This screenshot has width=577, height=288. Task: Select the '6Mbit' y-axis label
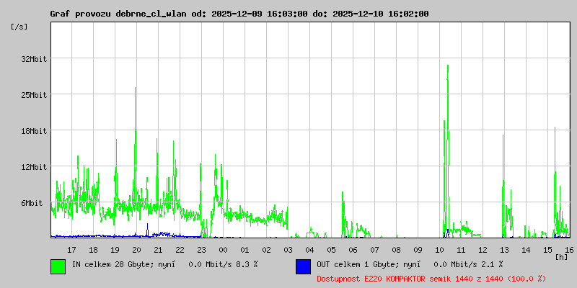[32, 203]
